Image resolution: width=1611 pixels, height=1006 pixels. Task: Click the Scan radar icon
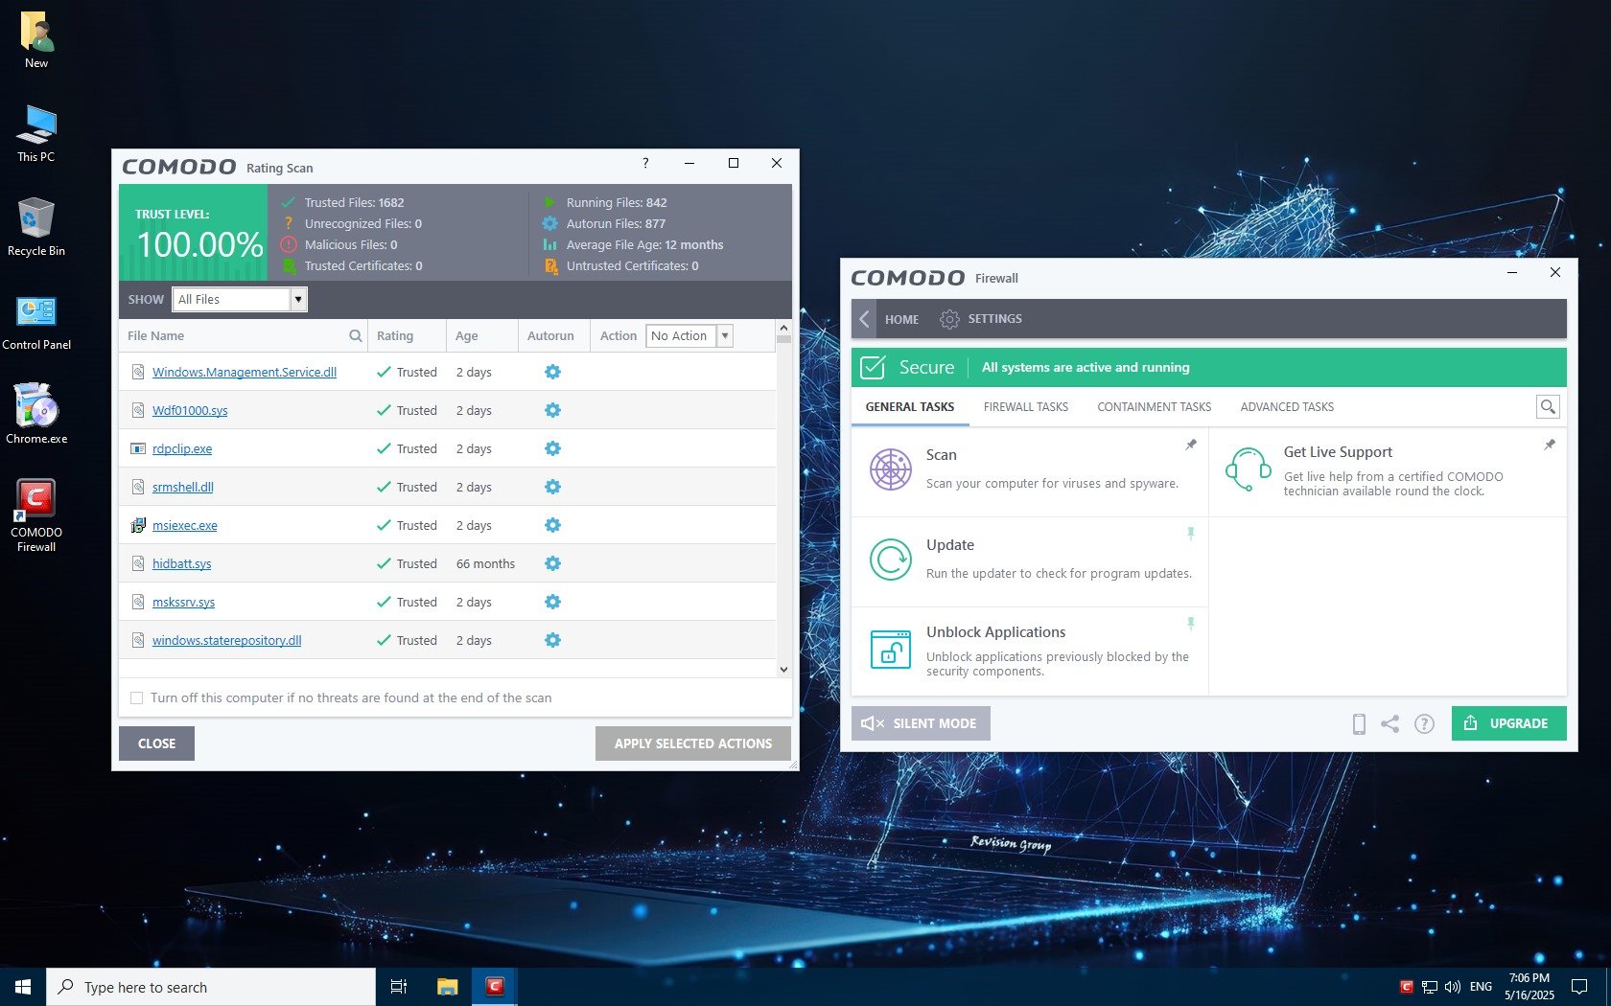click(890, 469)
